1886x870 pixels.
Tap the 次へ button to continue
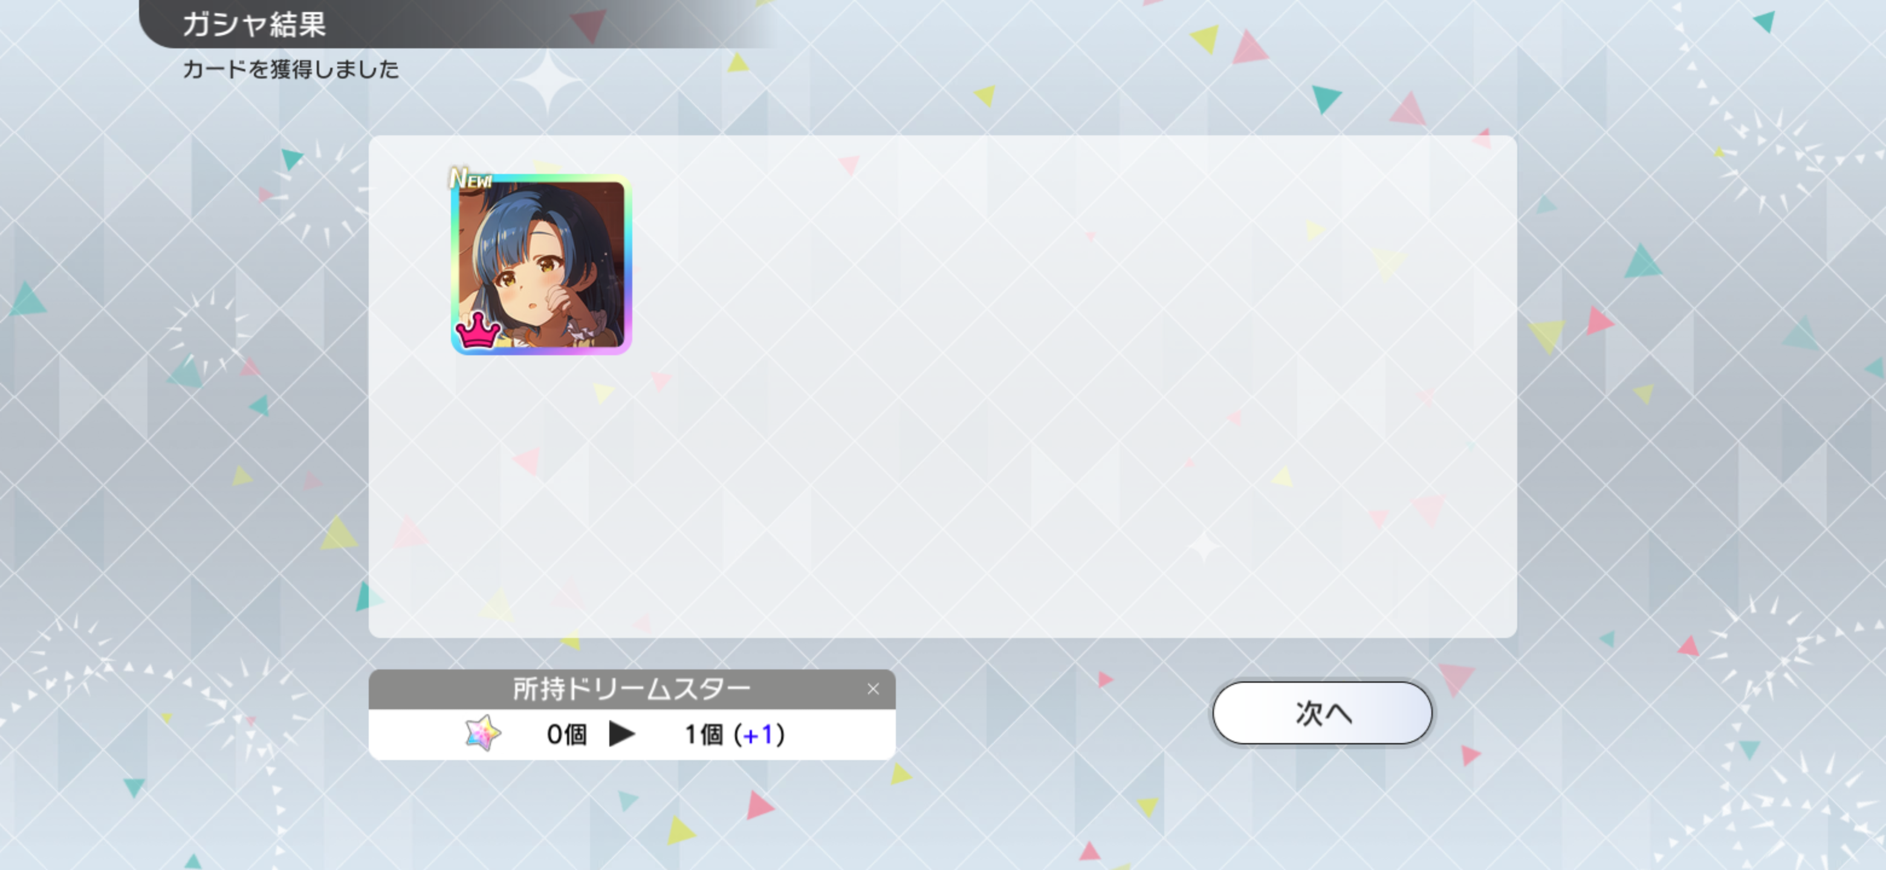[x=1321, y=713]
